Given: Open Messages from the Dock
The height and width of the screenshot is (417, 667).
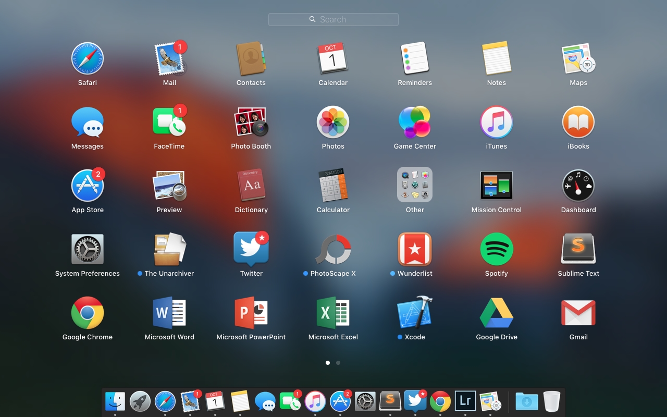Looking at the screenshot, I should (x=265, y=402).
